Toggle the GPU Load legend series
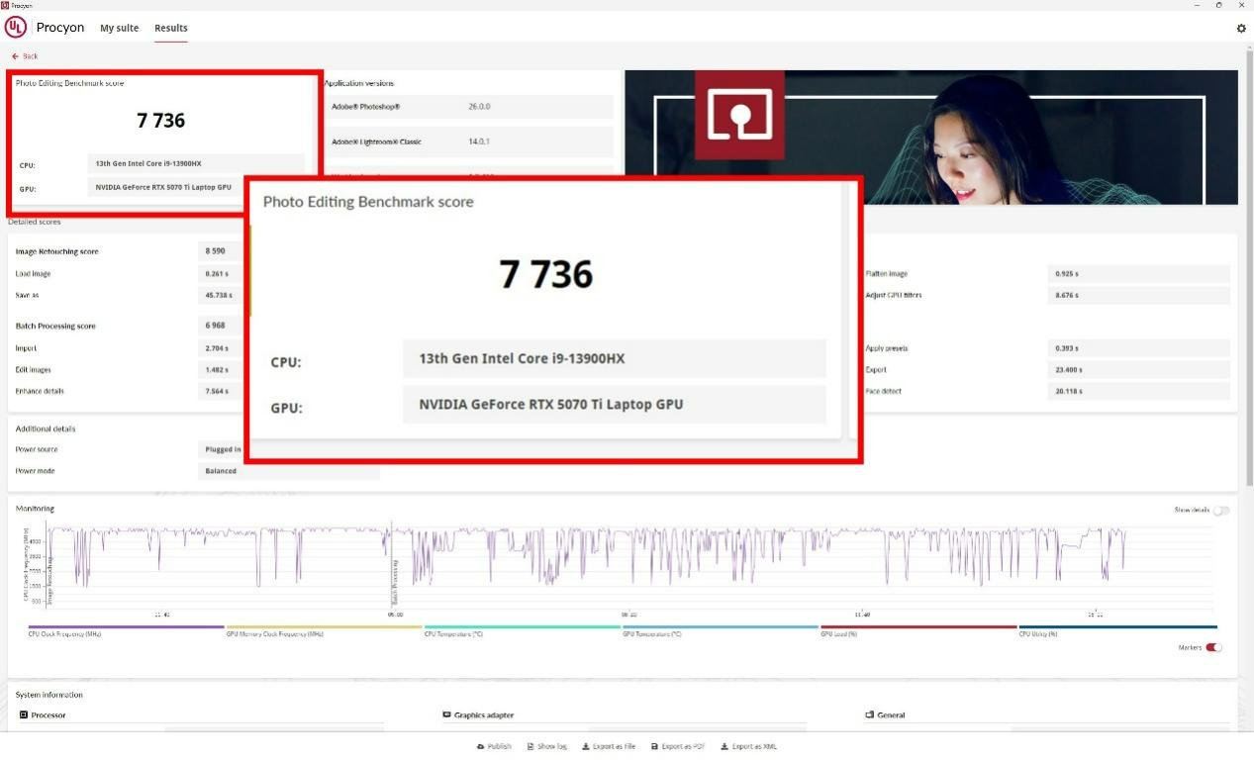 (x=838, y=633)
